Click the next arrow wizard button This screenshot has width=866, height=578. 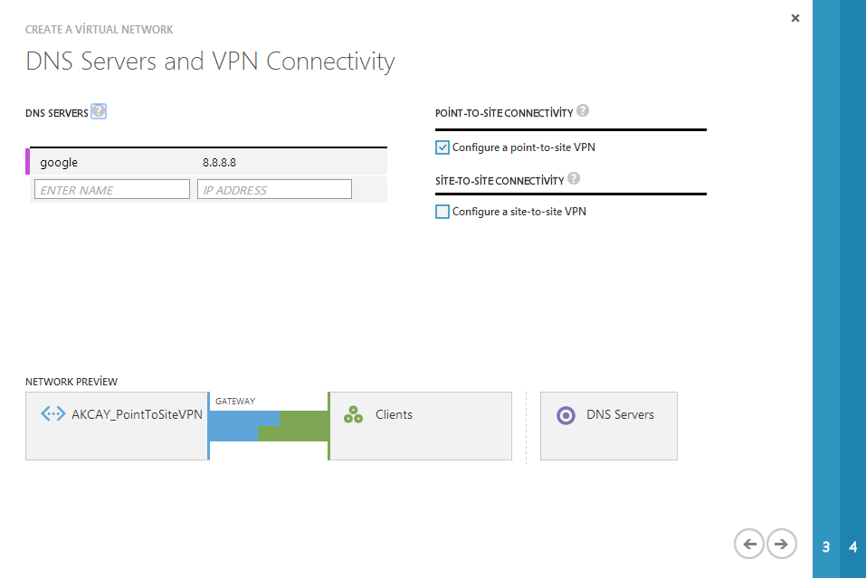coord(781,545)
